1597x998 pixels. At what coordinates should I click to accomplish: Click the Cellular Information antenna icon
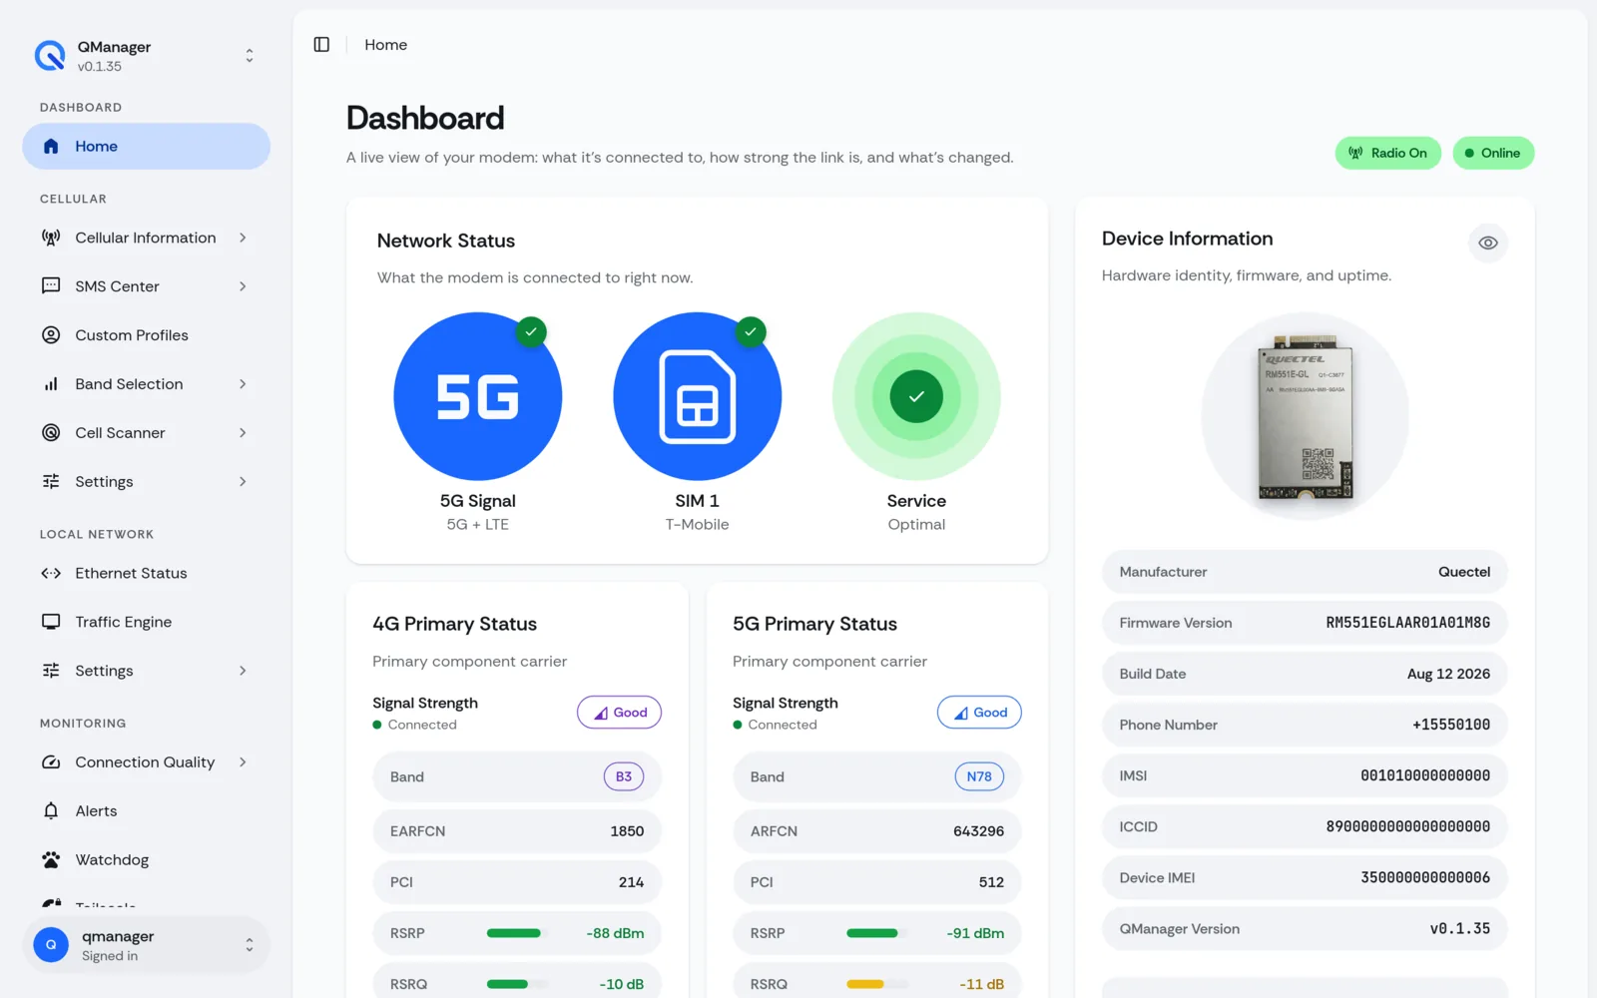click(x=51, y=238)
